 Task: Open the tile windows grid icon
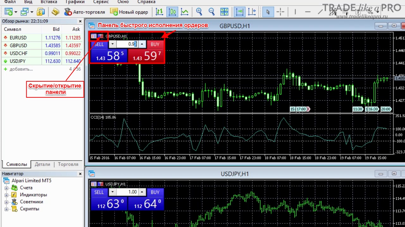(224, 12)
